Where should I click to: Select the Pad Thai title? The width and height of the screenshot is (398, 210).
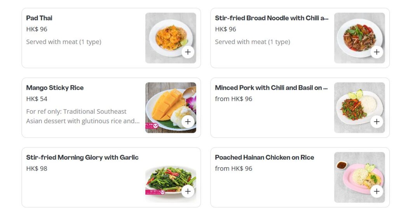39,18
